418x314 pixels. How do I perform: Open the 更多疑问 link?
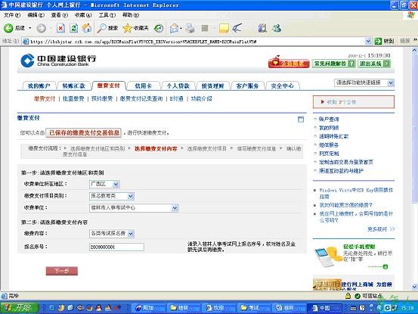[381, 229]
